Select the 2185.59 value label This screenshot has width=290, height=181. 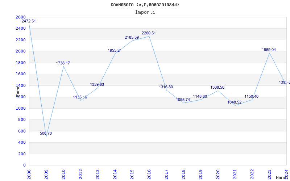coord(132,38)
